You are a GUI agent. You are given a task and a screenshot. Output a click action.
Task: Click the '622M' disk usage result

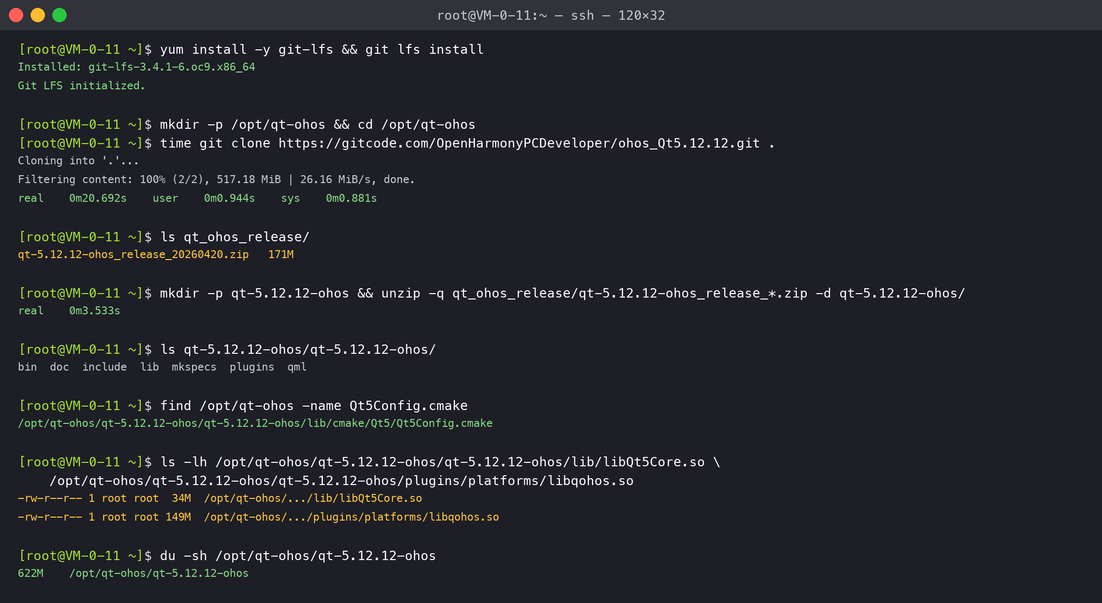(31, 573)
